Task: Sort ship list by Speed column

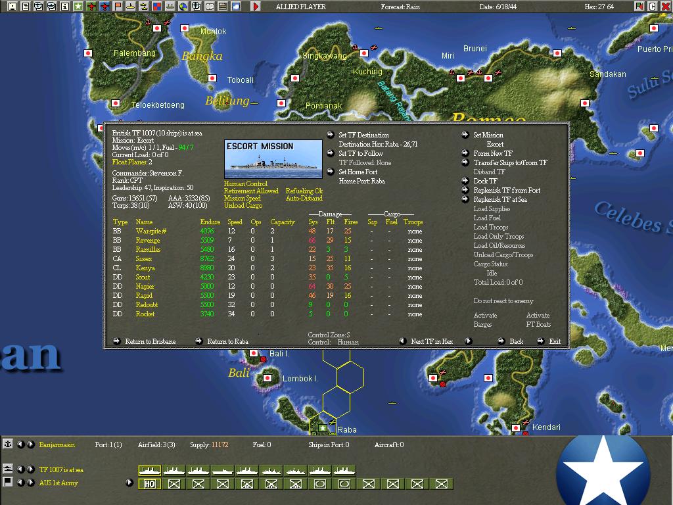Action: point(235,222)
